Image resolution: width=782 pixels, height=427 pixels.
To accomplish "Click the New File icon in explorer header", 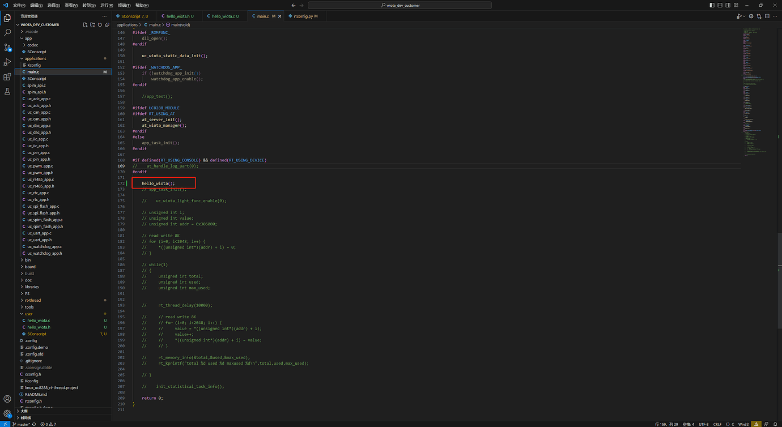I will [85, 25].
